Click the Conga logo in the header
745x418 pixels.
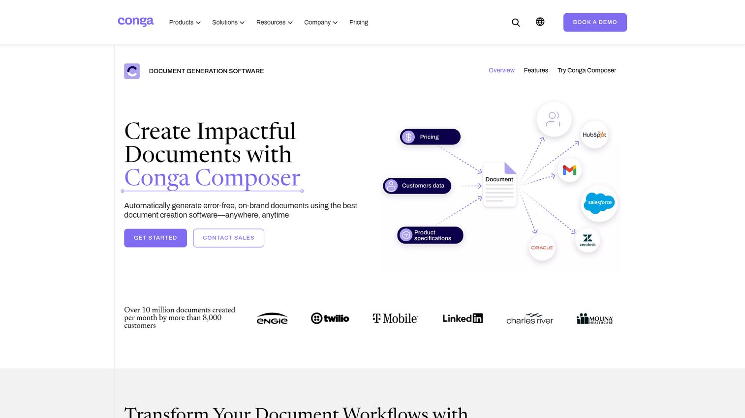pos(136,22)
